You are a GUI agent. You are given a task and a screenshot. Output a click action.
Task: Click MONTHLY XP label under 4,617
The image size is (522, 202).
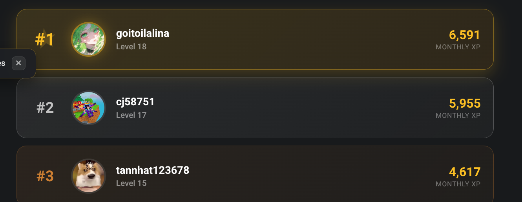click(x=458, y=184)
